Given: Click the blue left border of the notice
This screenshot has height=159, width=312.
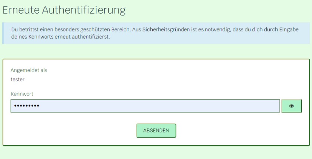Looking at the screenshot, I should coord(3,33).
